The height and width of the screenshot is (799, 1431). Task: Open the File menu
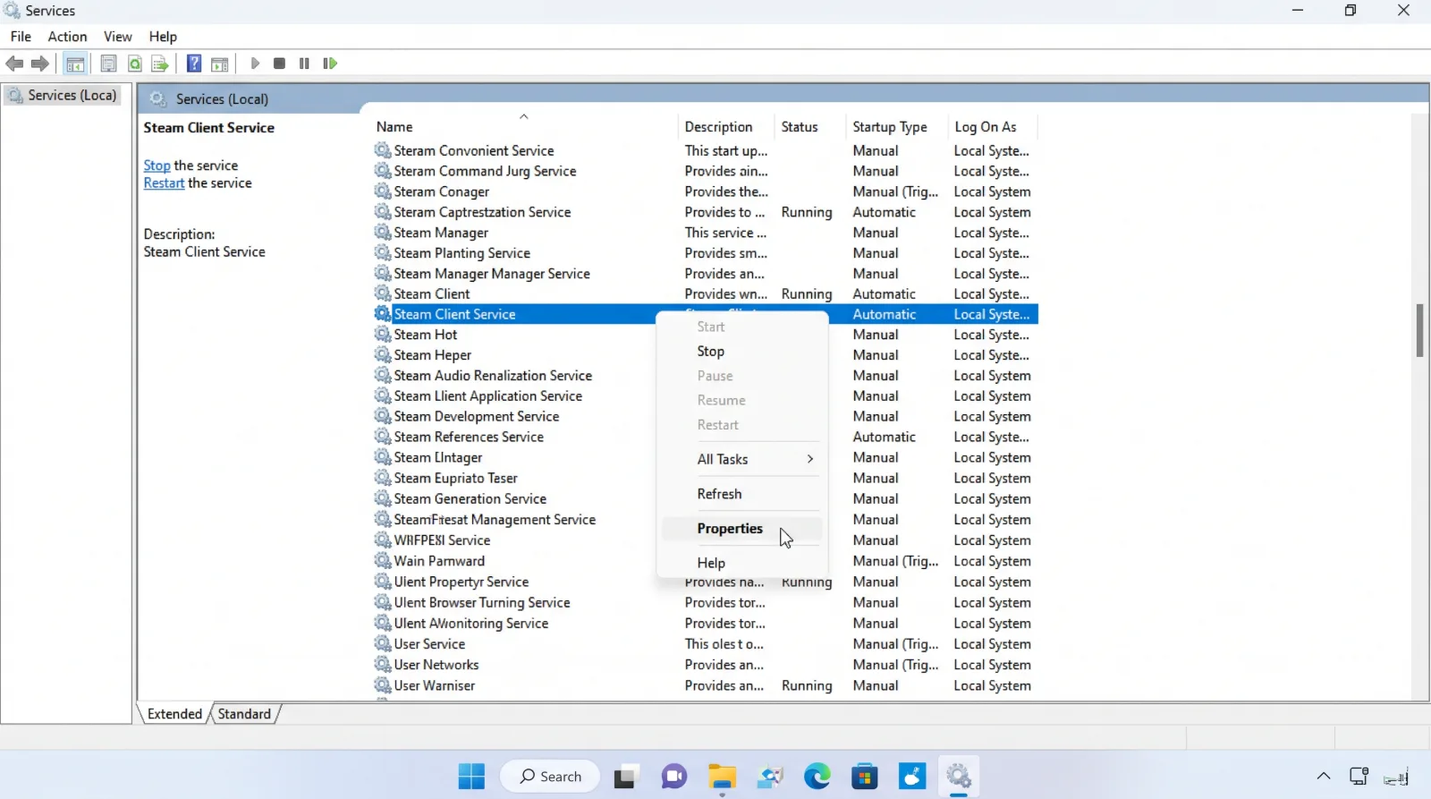pyautogui.click(x=21, y=37)
